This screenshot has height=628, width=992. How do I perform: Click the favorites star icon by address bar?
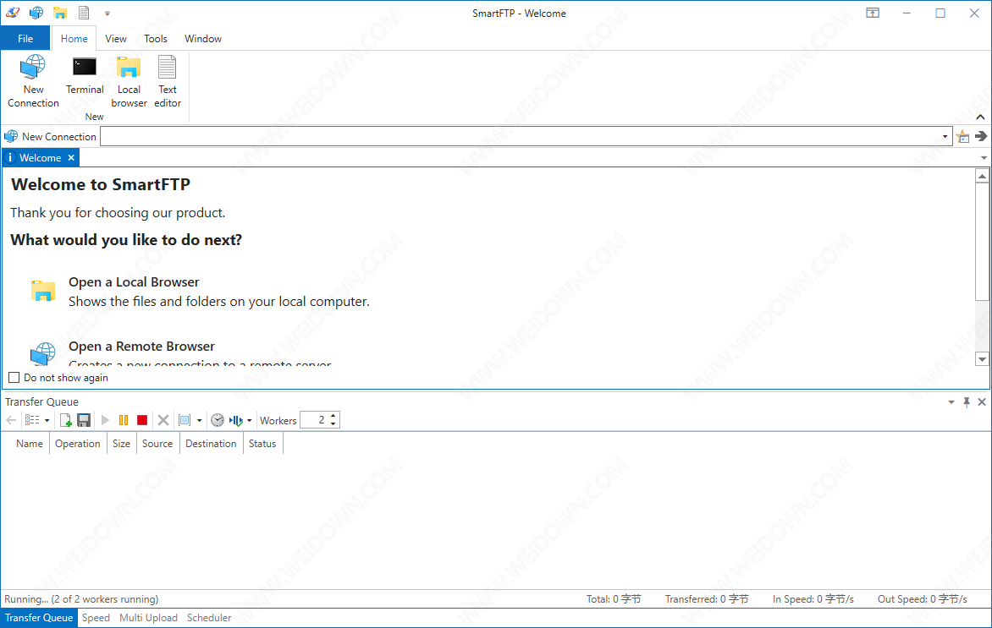point(963,136)
